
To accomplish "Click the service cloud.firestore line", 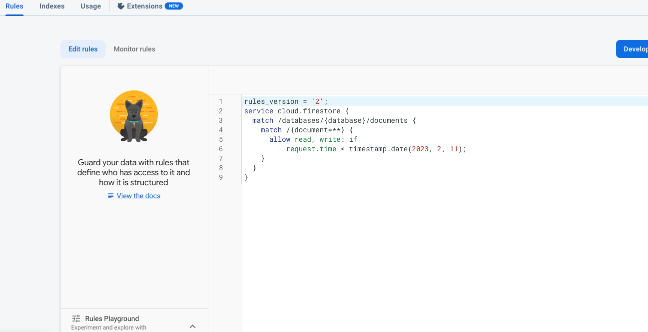I will click(x=296, y=111).
